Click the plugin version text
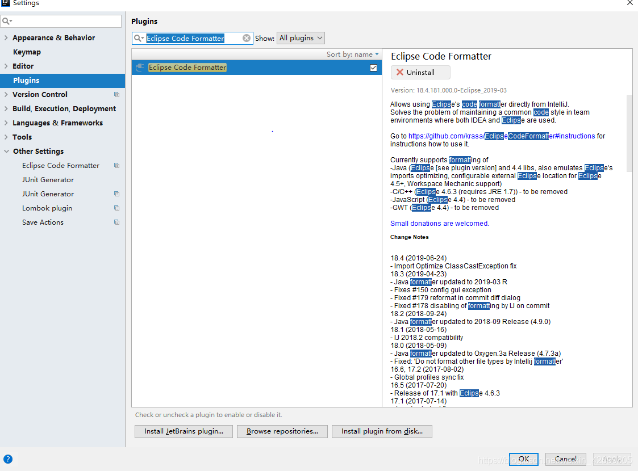The image size is (638, 471). [x=448, y=91]
